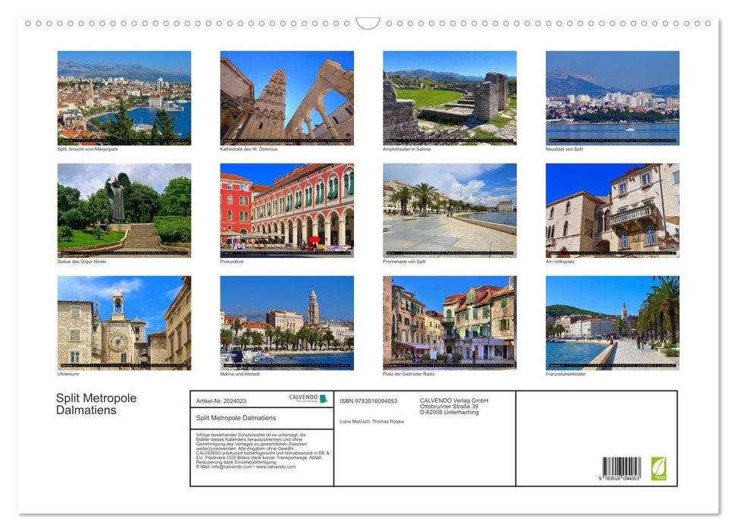
Task: Open the Kathedrale des Hl. Domnius photo
Action: [x=287, y=97]
